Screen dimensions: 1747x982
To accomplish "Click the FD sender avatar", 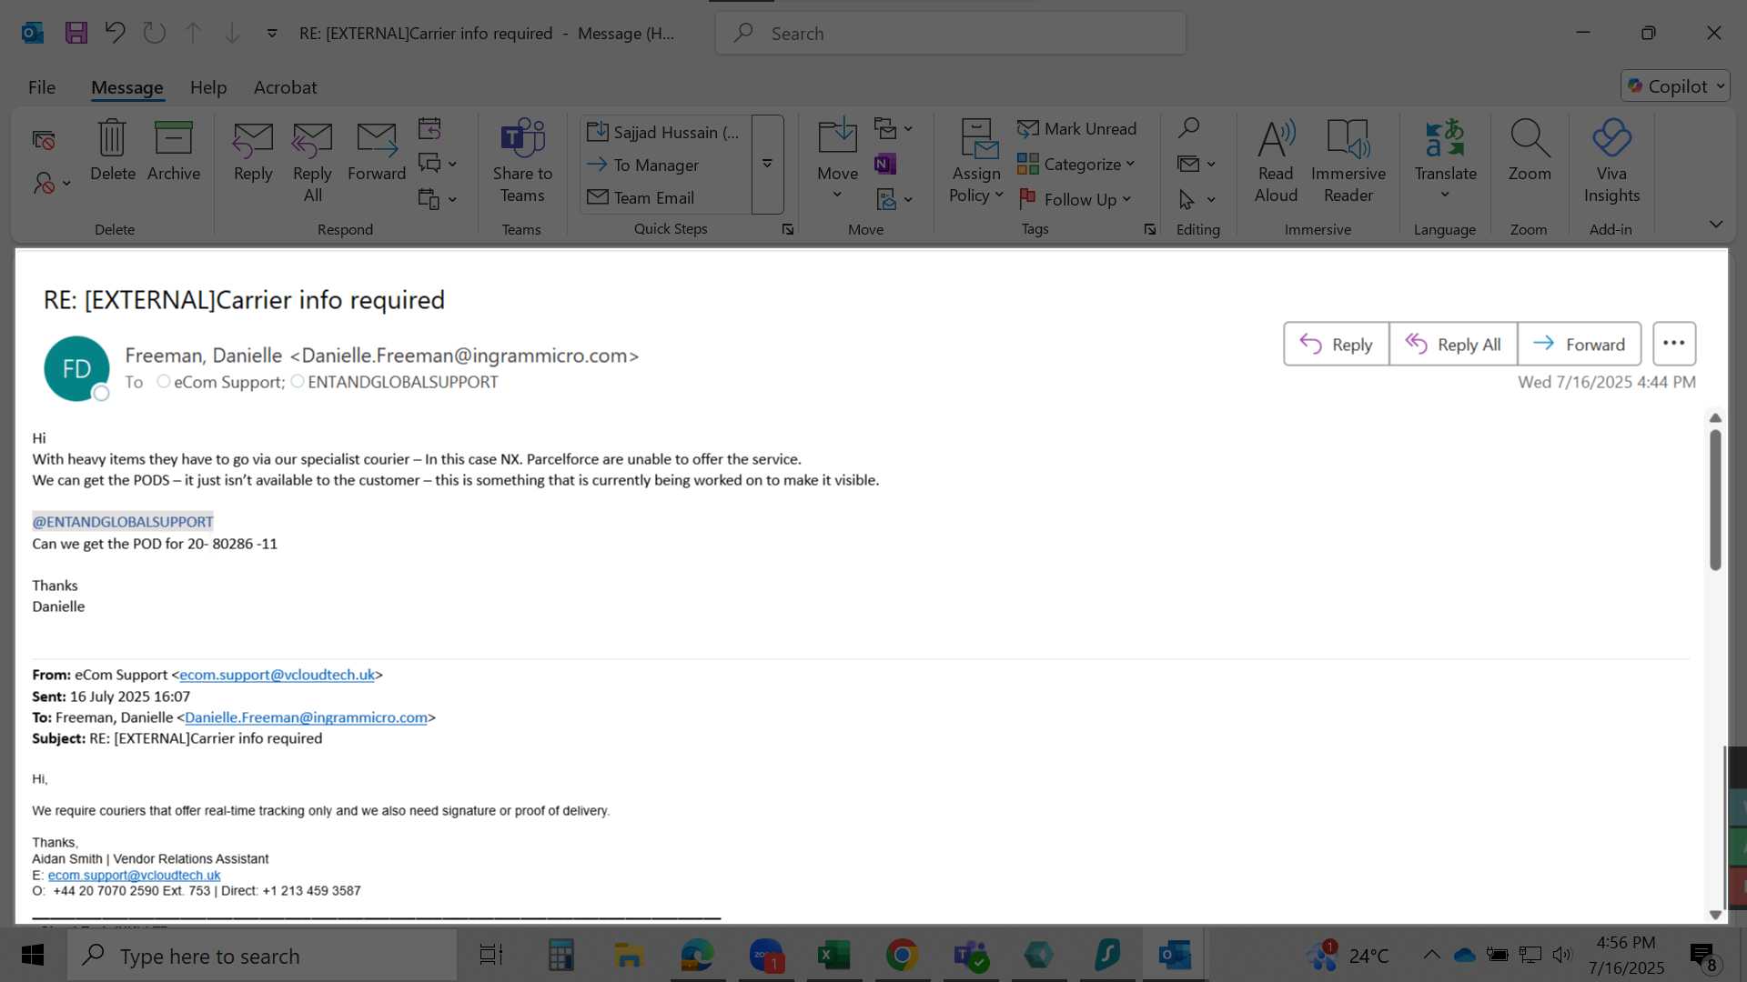I will [76, 368].
